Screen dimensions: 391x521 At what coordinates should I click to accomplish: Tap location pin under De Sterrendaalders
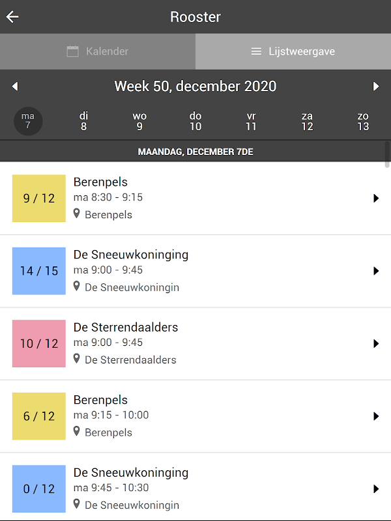(77, 359)
